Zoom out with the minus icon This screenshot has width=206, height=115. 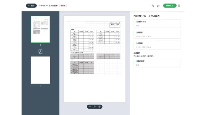(x=90, y=107)
